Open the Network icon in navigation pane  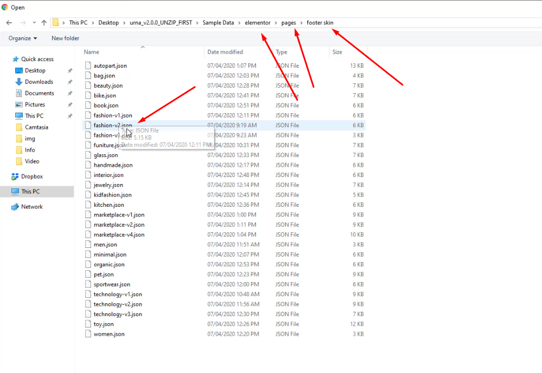[15, 207]
